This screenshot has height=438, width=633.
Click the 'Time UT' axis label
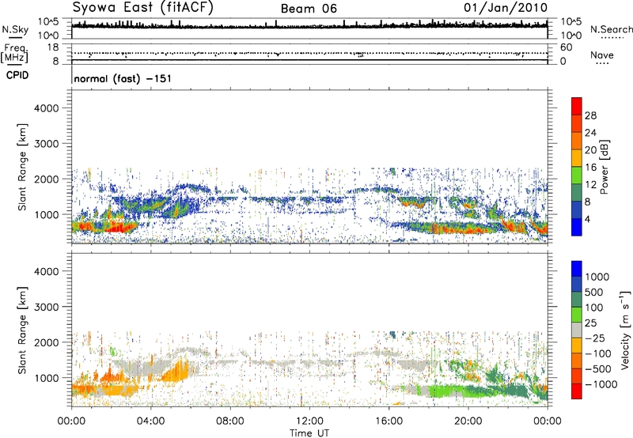[309, 433]
